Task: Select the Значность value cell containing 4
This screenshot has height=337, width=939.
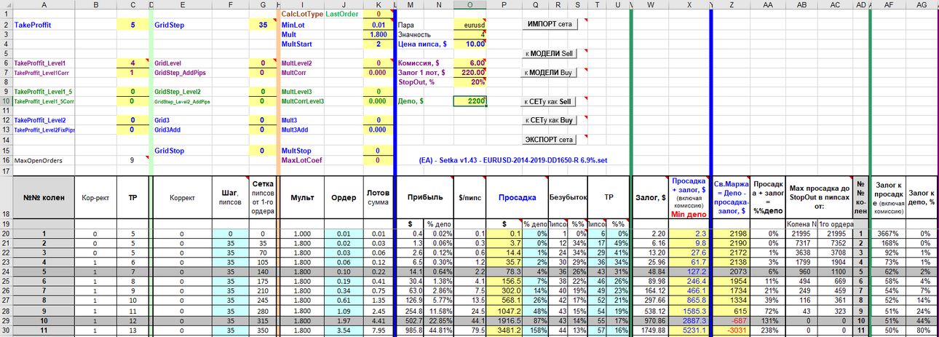Action: pos(470,34)
